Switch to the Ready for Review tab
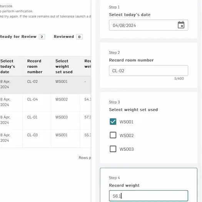The width and height of the screenshot is (202, 202). point(22,37)
